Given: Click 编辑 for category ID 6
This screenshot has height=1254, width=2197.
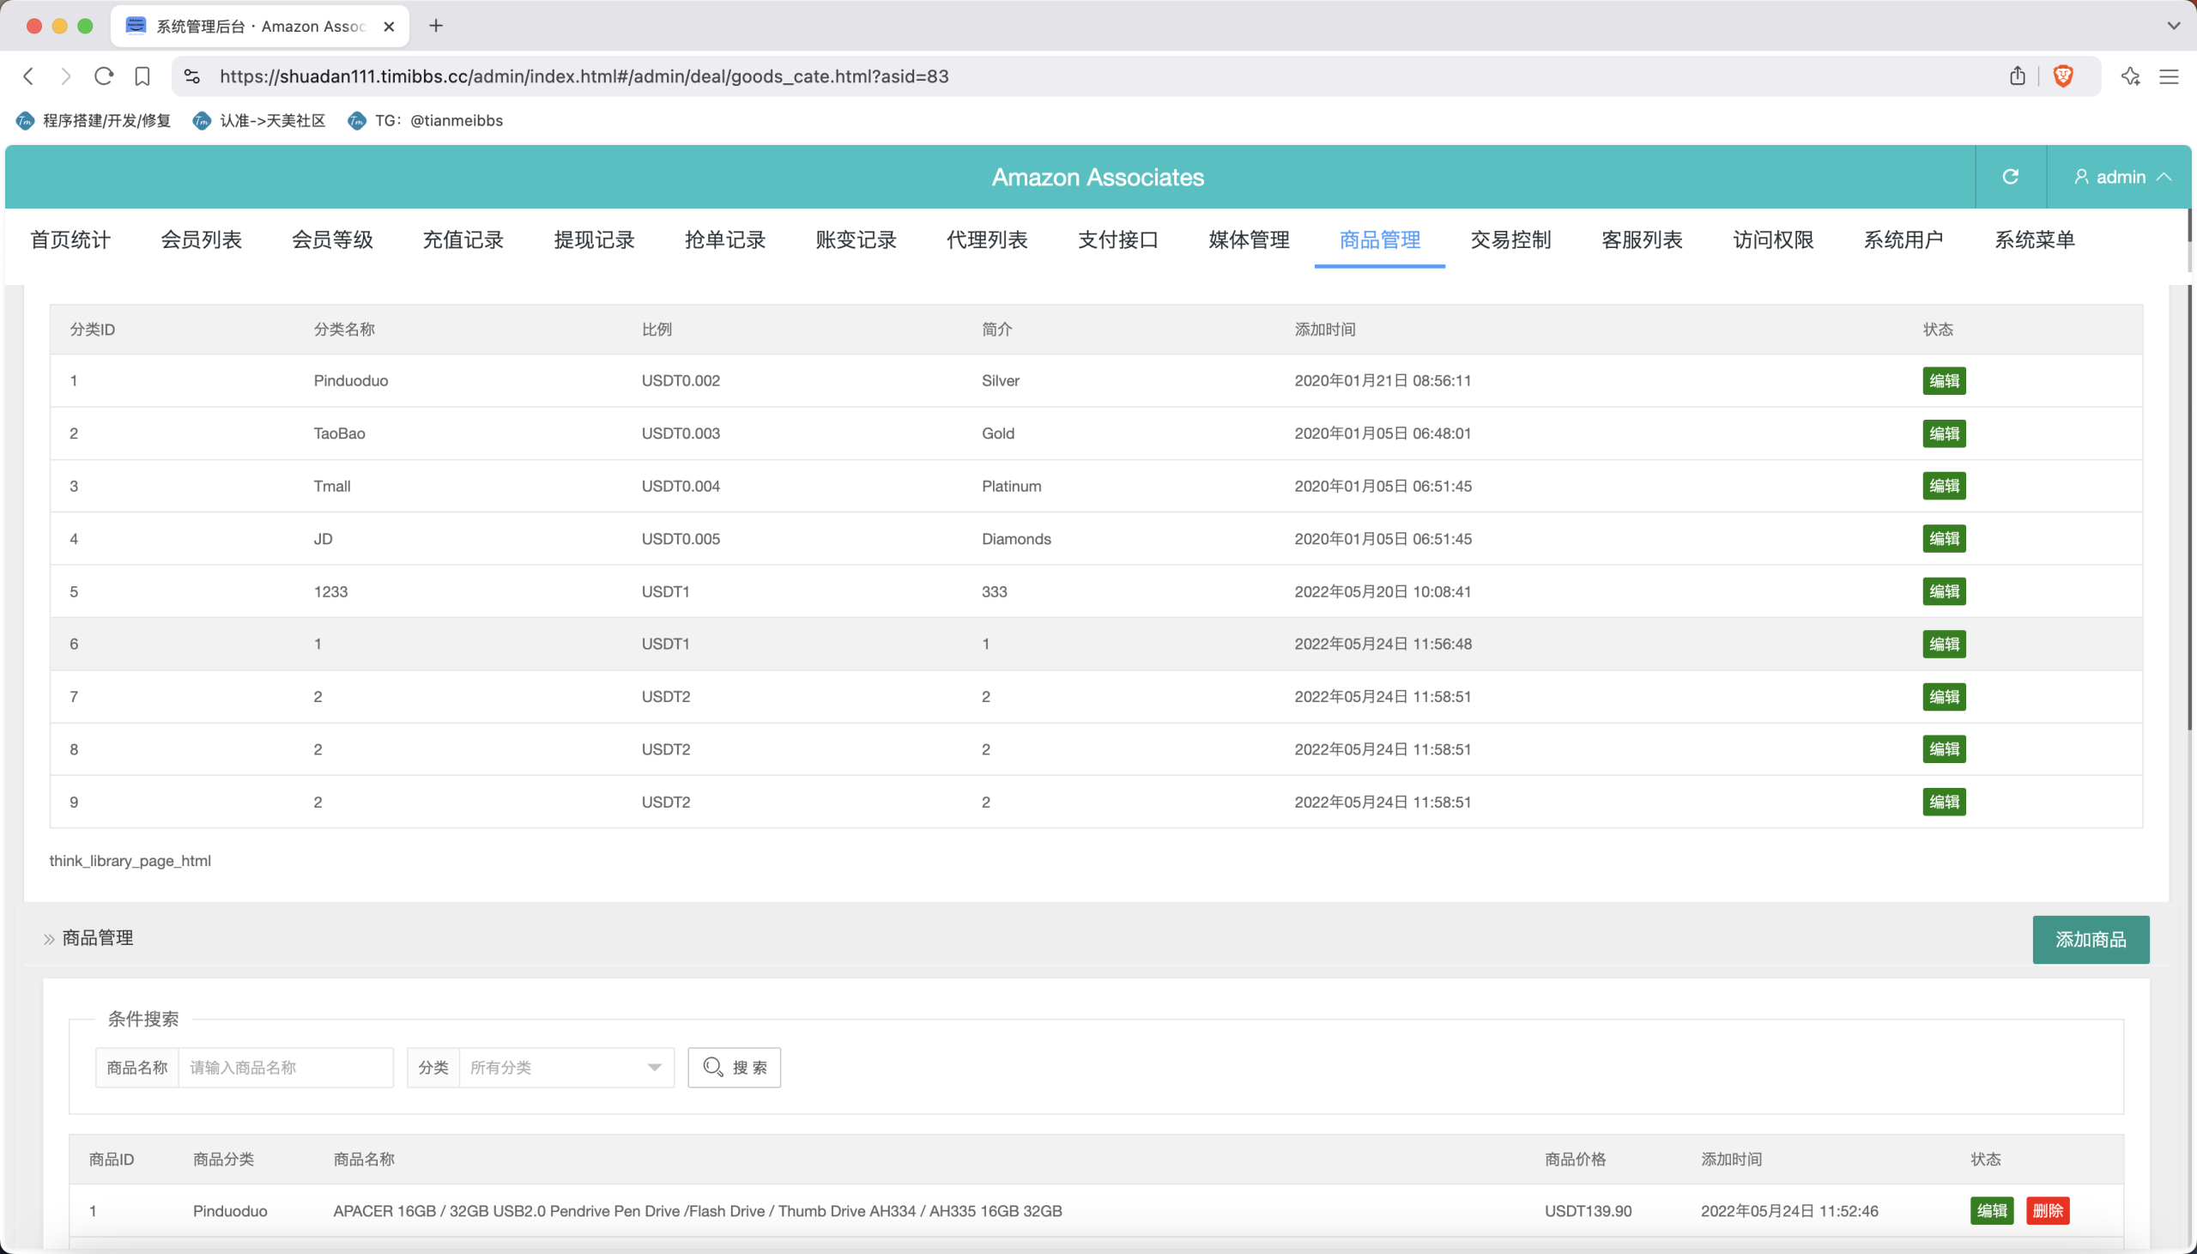Looking at the screenshot, I should [1944, 645].
